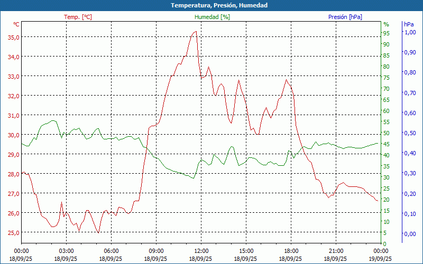Viewport: 423px width, 264px height.
Task: Select the green Humedad [%] legend label
Action: (x=212, y=17)
